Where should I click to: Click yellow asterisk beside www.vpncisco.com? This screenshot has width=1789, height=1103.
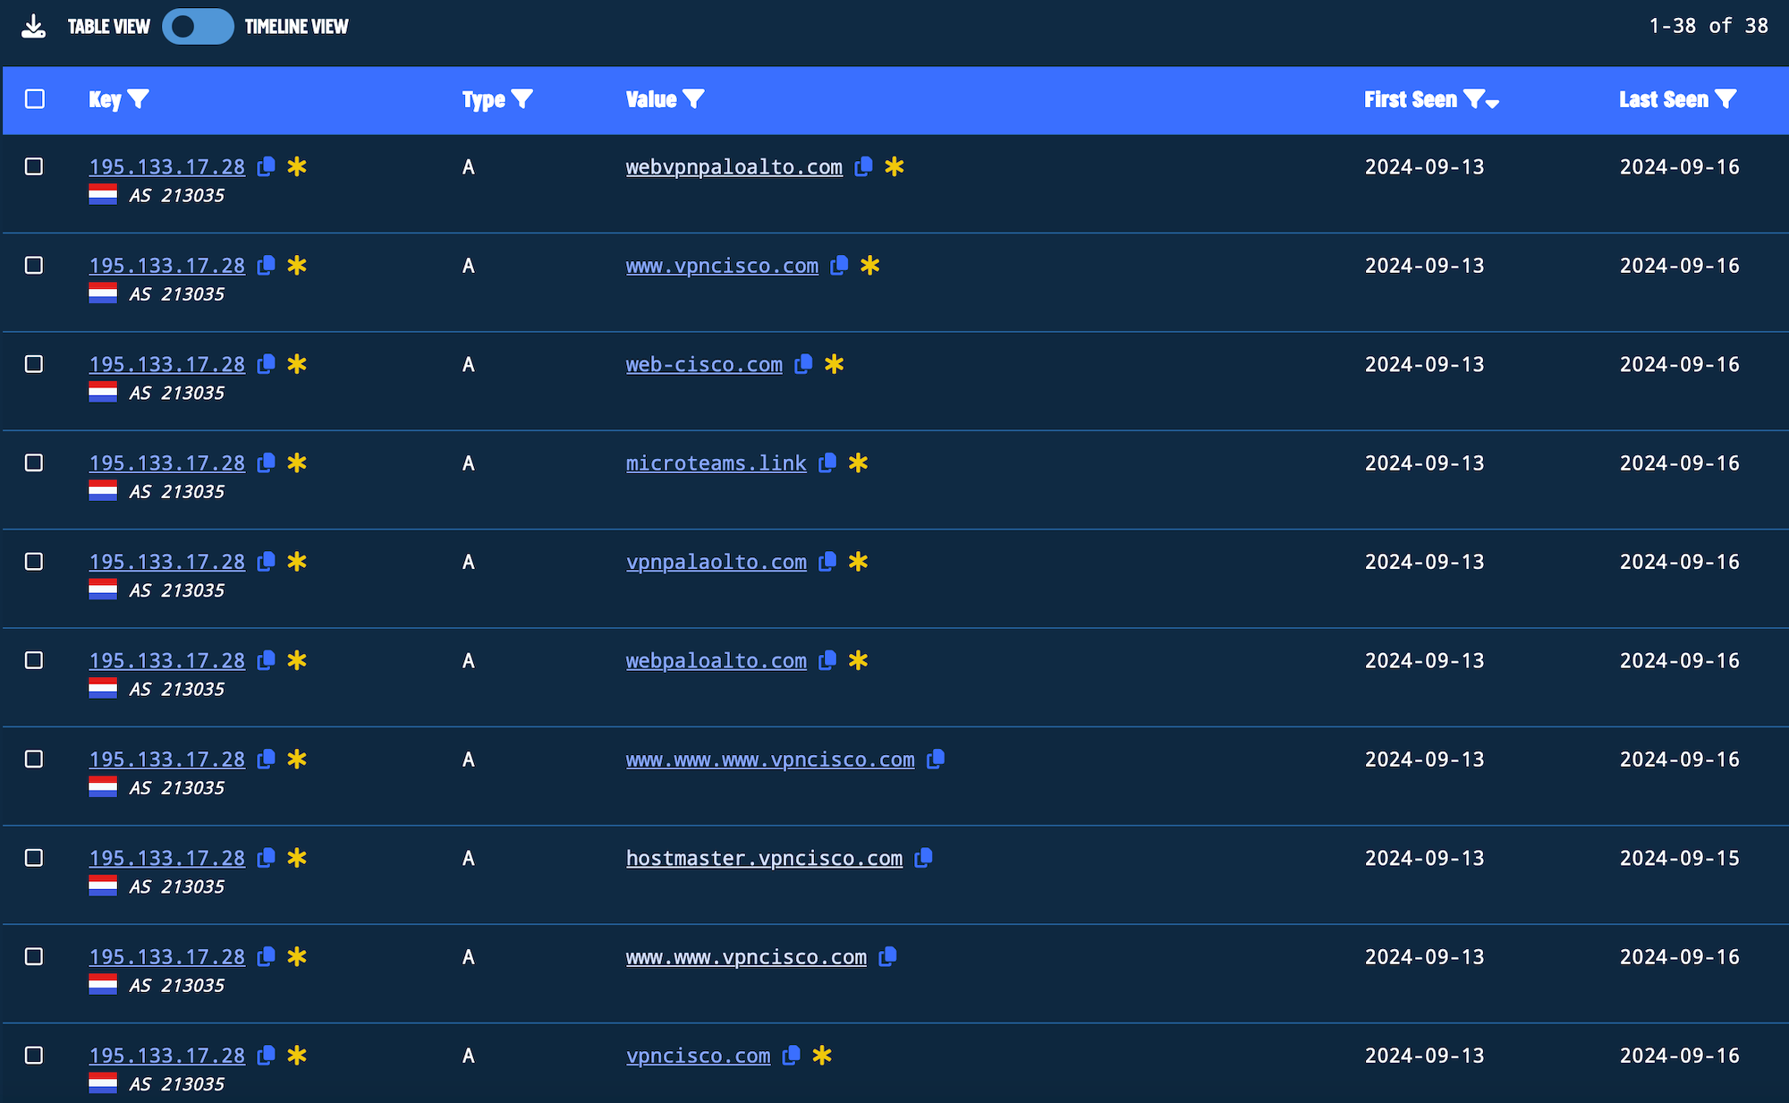pos(870,265)
